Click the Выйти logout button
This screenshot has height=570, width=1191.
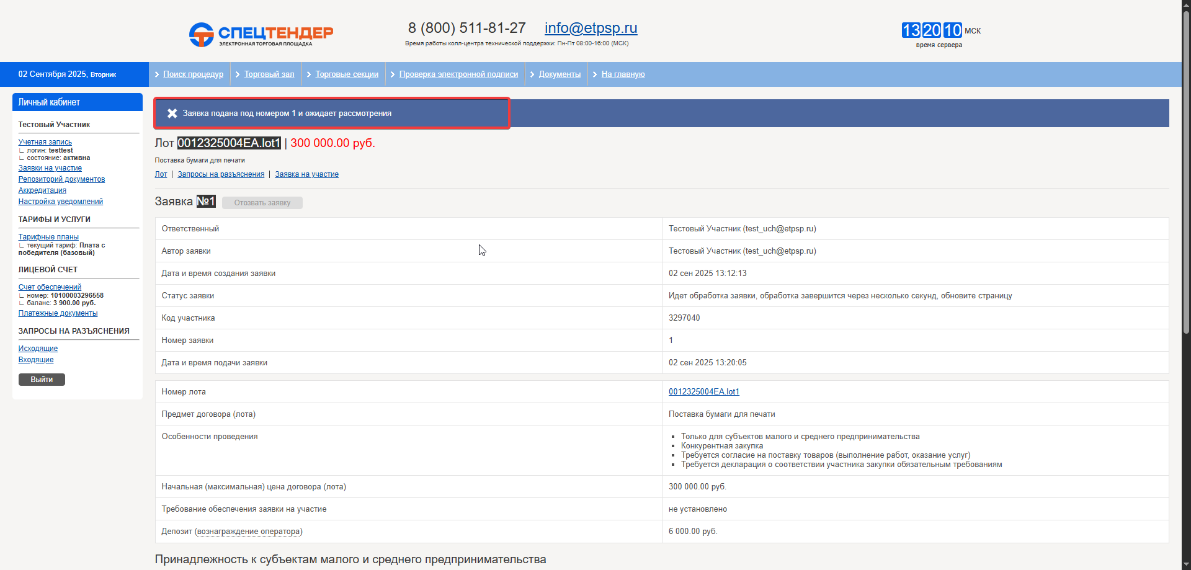point(42,380)
